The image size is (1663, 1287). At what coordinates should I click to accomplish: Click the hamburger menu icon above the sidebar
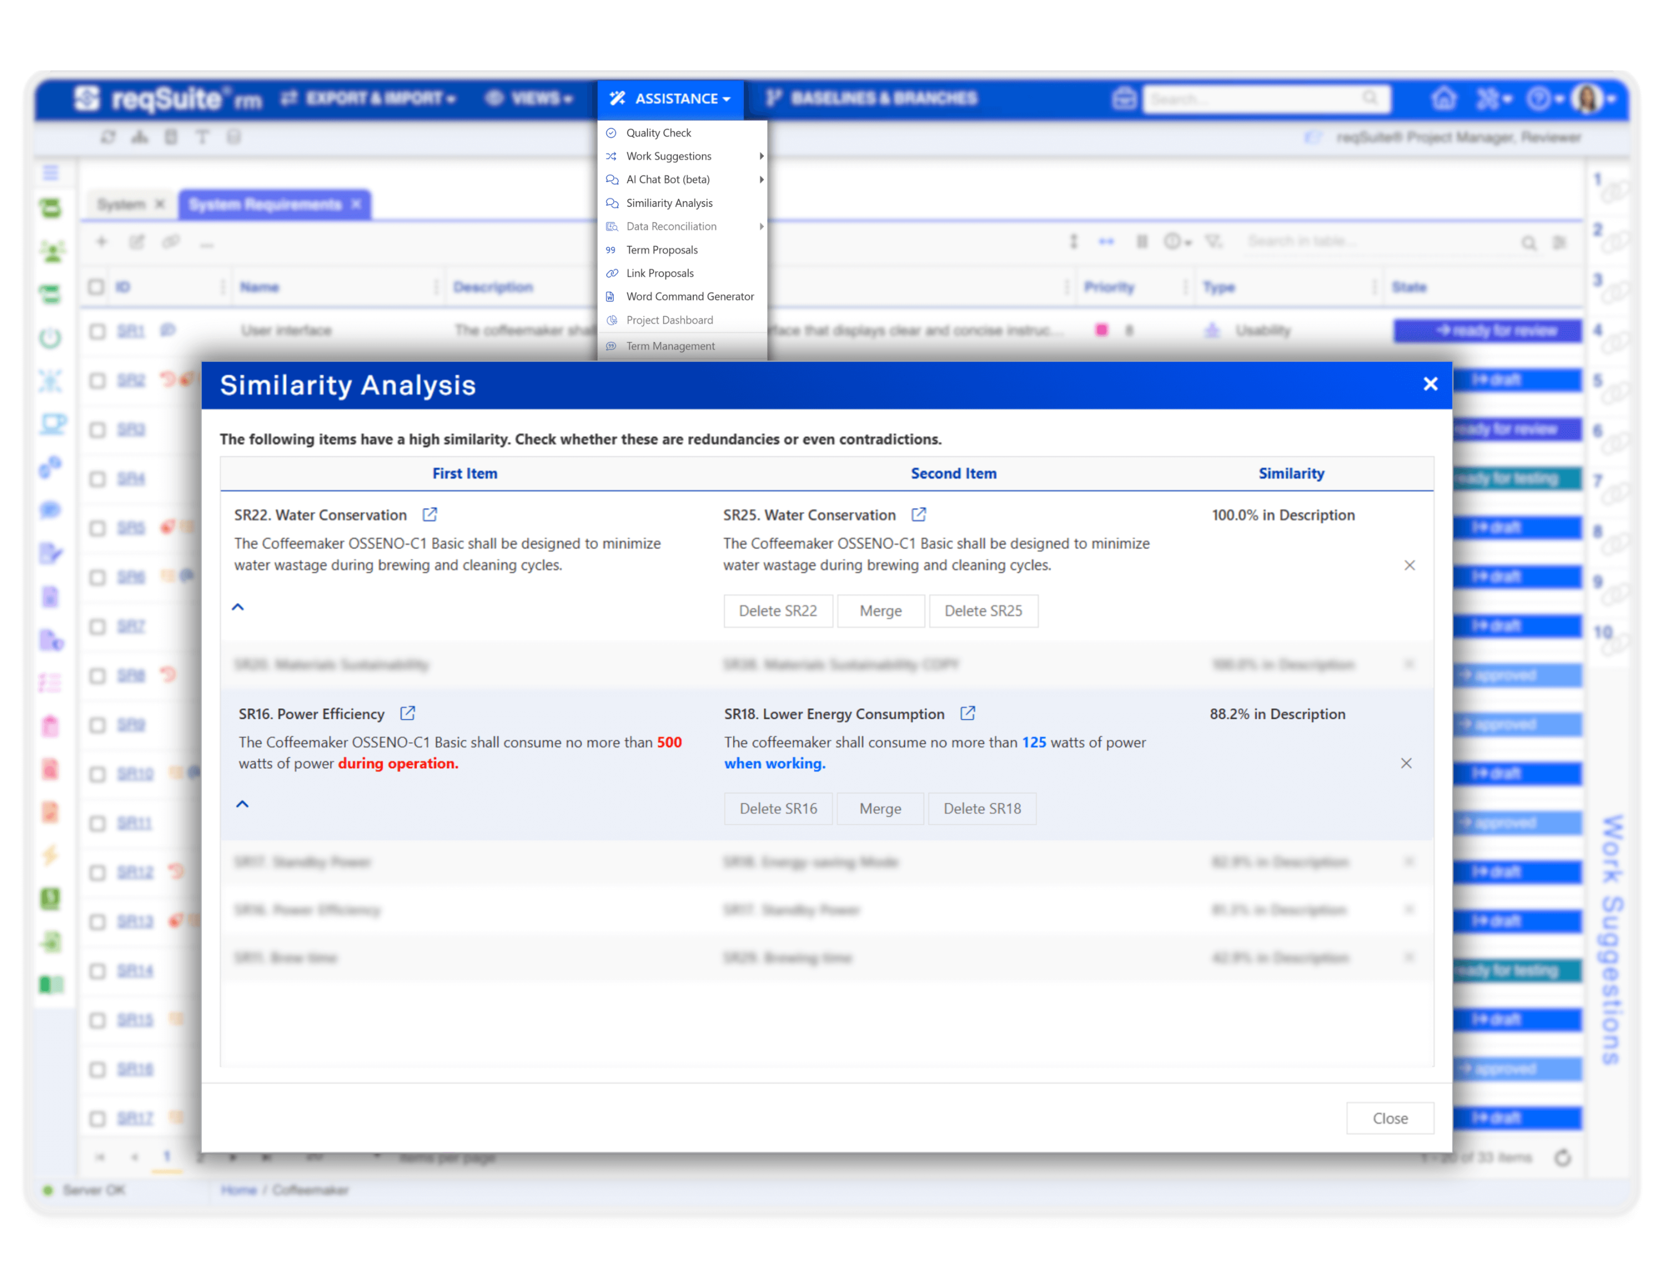point(52,173)
